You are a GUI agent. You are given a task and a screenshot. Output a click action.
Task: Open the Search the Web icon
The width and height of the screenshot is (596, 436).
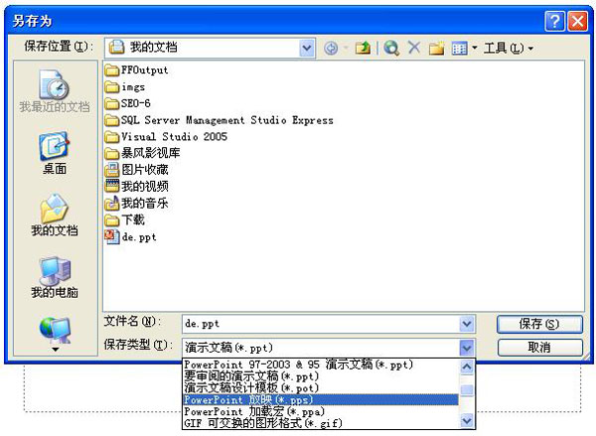[x=391, y=49]
